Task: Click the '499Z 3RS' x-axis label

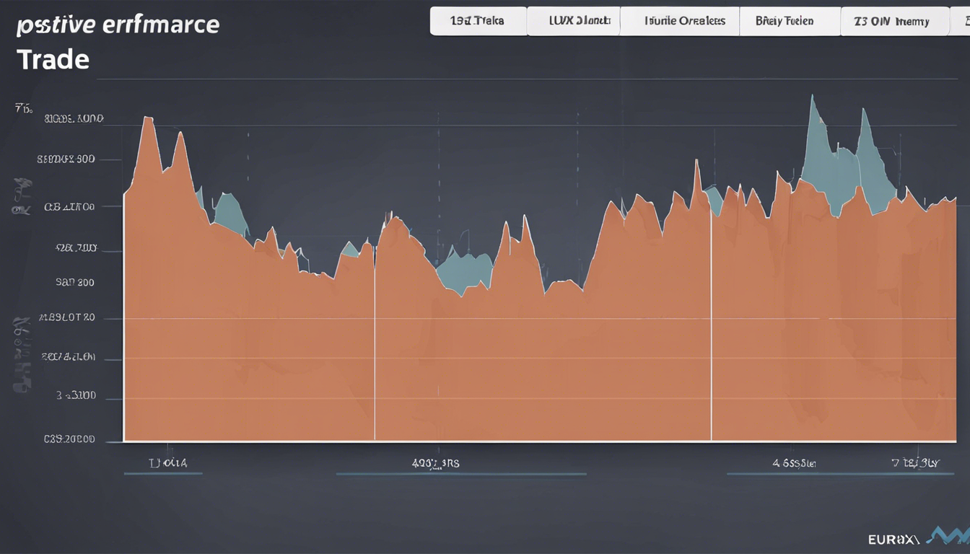Action: (x=435, y=465)
